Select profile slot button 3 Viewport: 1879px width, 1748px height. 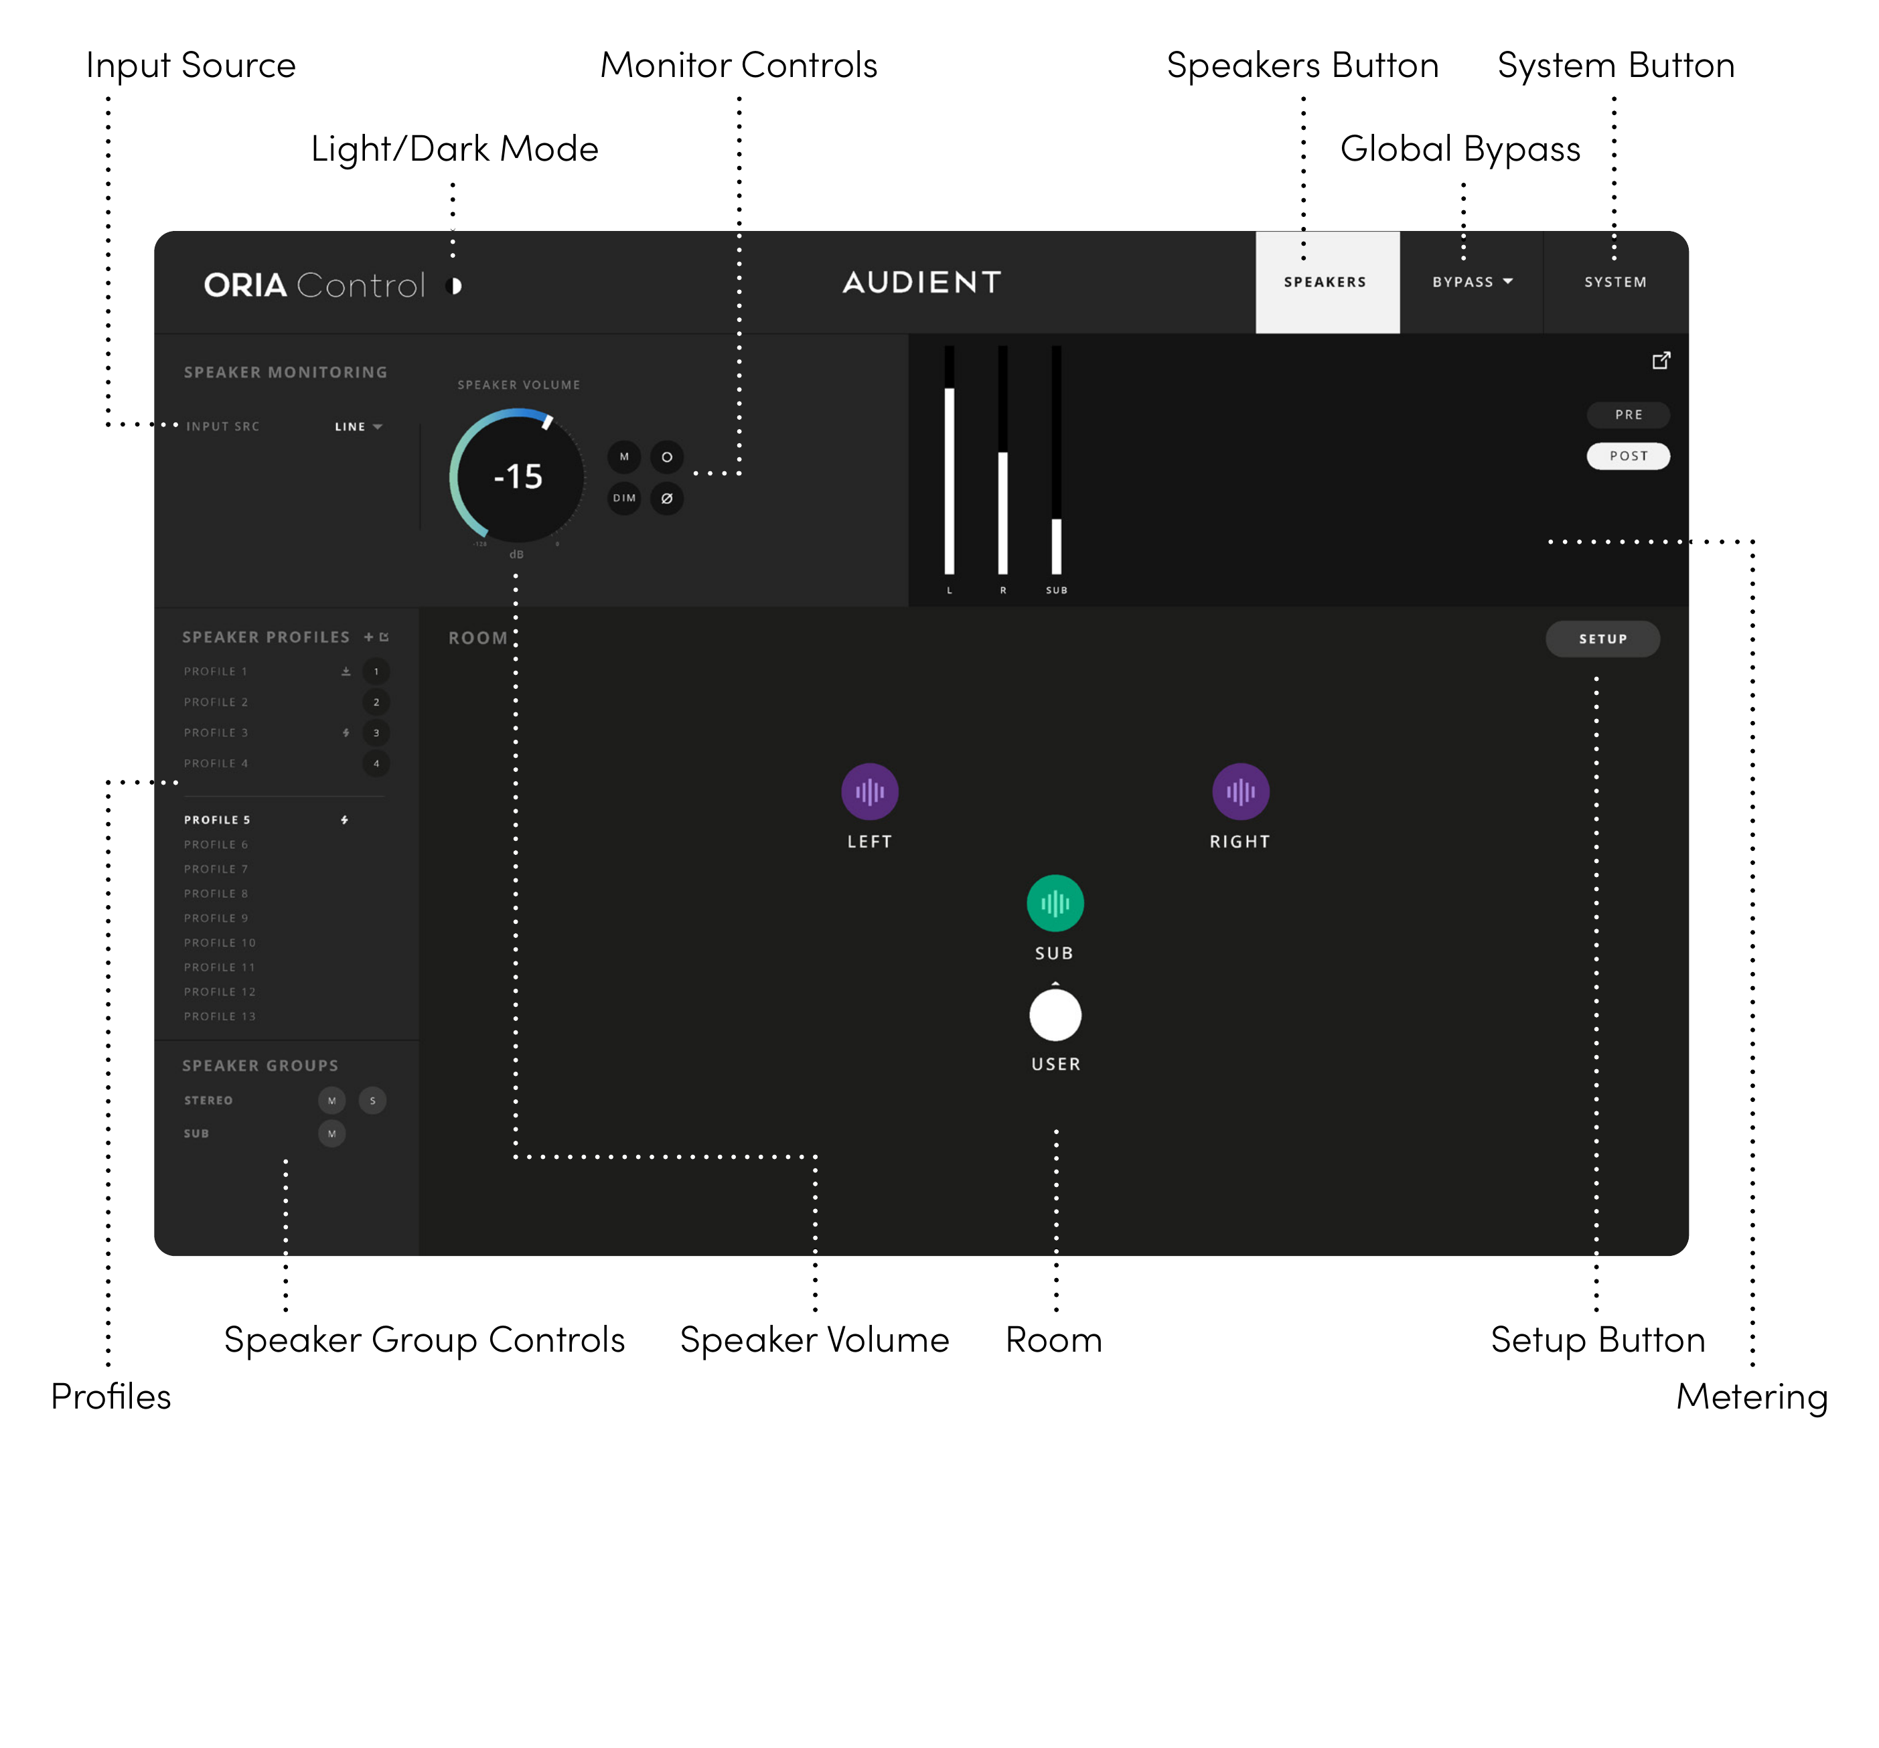pyautogui.click(x=376, y=732)
